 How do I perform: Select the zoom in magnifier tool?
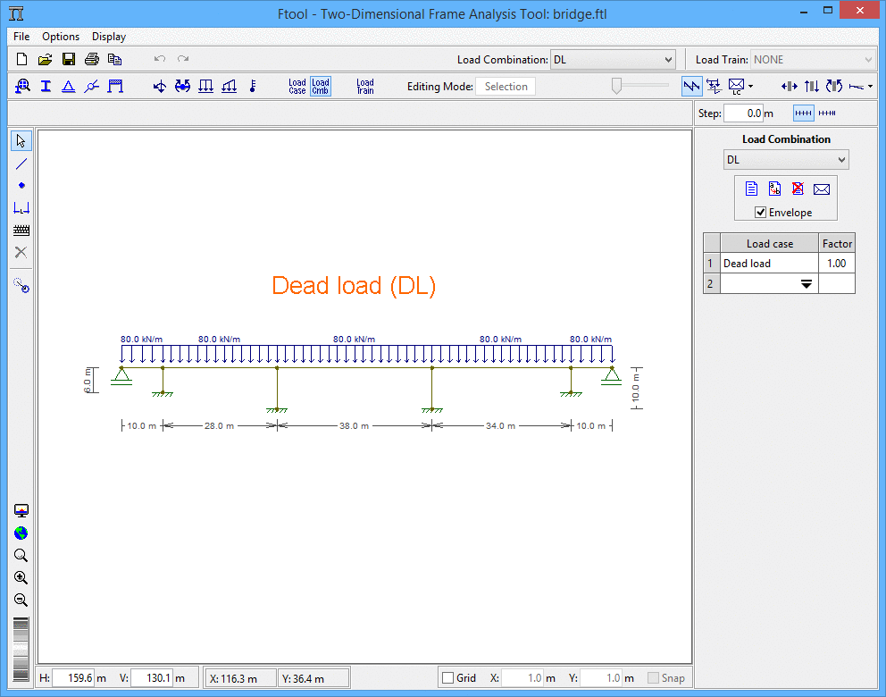[x=20, y=577]
